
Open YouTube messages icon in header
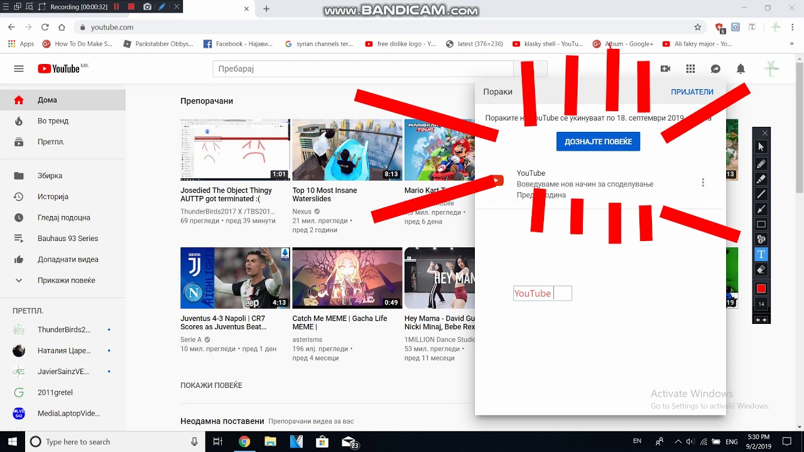(x=715, y=69)
